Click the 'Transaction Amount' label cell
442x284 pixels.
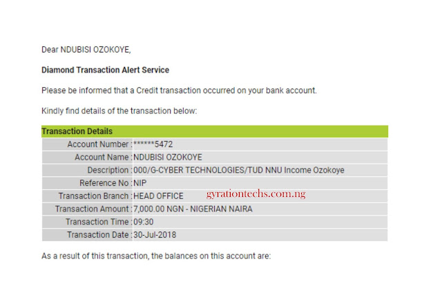(87, 209)
